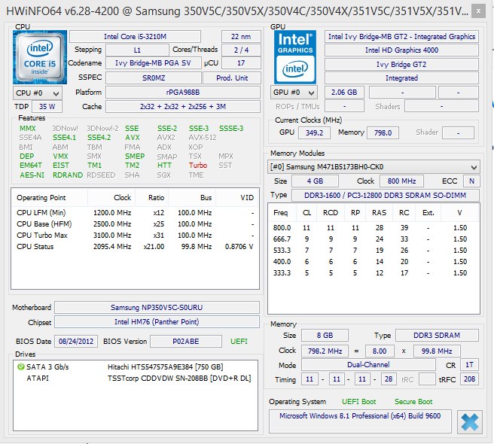Click the Secure Boot label

point(413,402)
